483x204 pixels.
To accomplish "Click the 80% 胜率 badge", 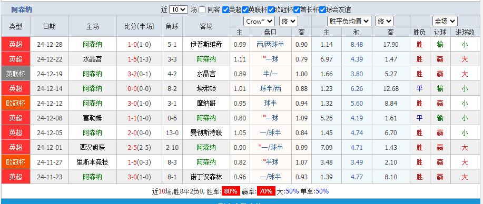I will [230, 191].
